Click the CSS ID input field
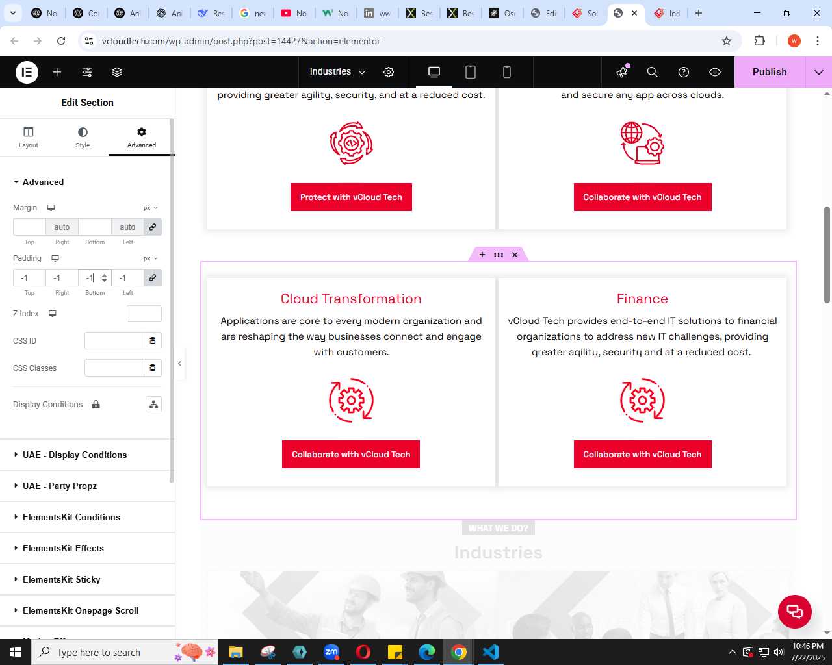Image resolution: width=832 pixels, height=665 pixels. pos(114,340)
